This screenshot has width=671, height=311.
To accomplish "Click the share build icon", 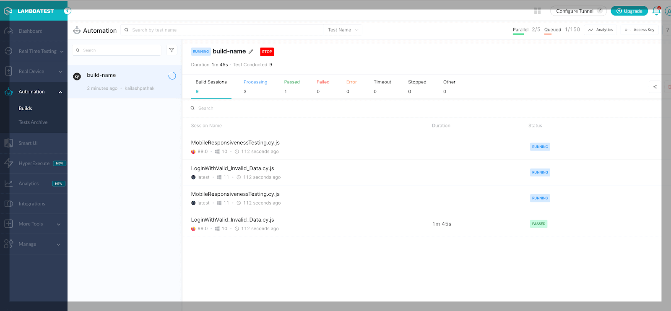I will 655,87.
